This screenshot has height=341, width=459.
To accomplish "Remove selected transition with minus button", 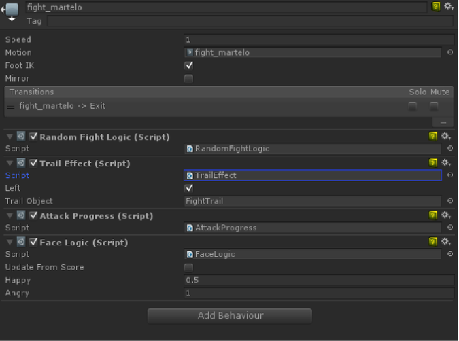I will [x=443, y=123].
